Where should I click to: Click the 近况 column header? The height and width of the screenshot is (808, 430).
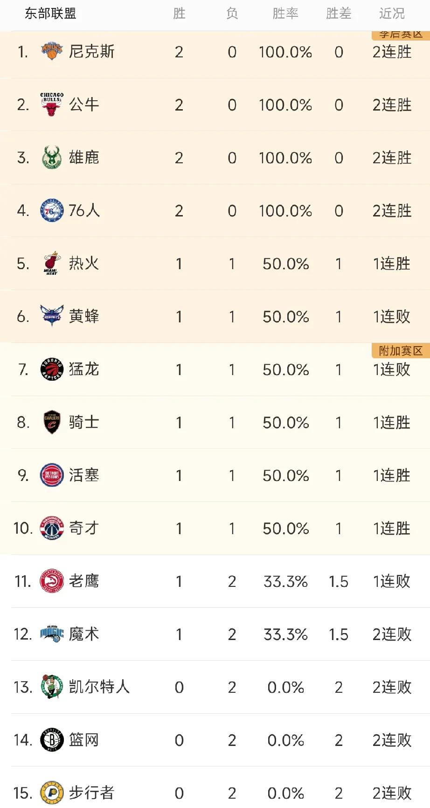click(x=392, y=14)
